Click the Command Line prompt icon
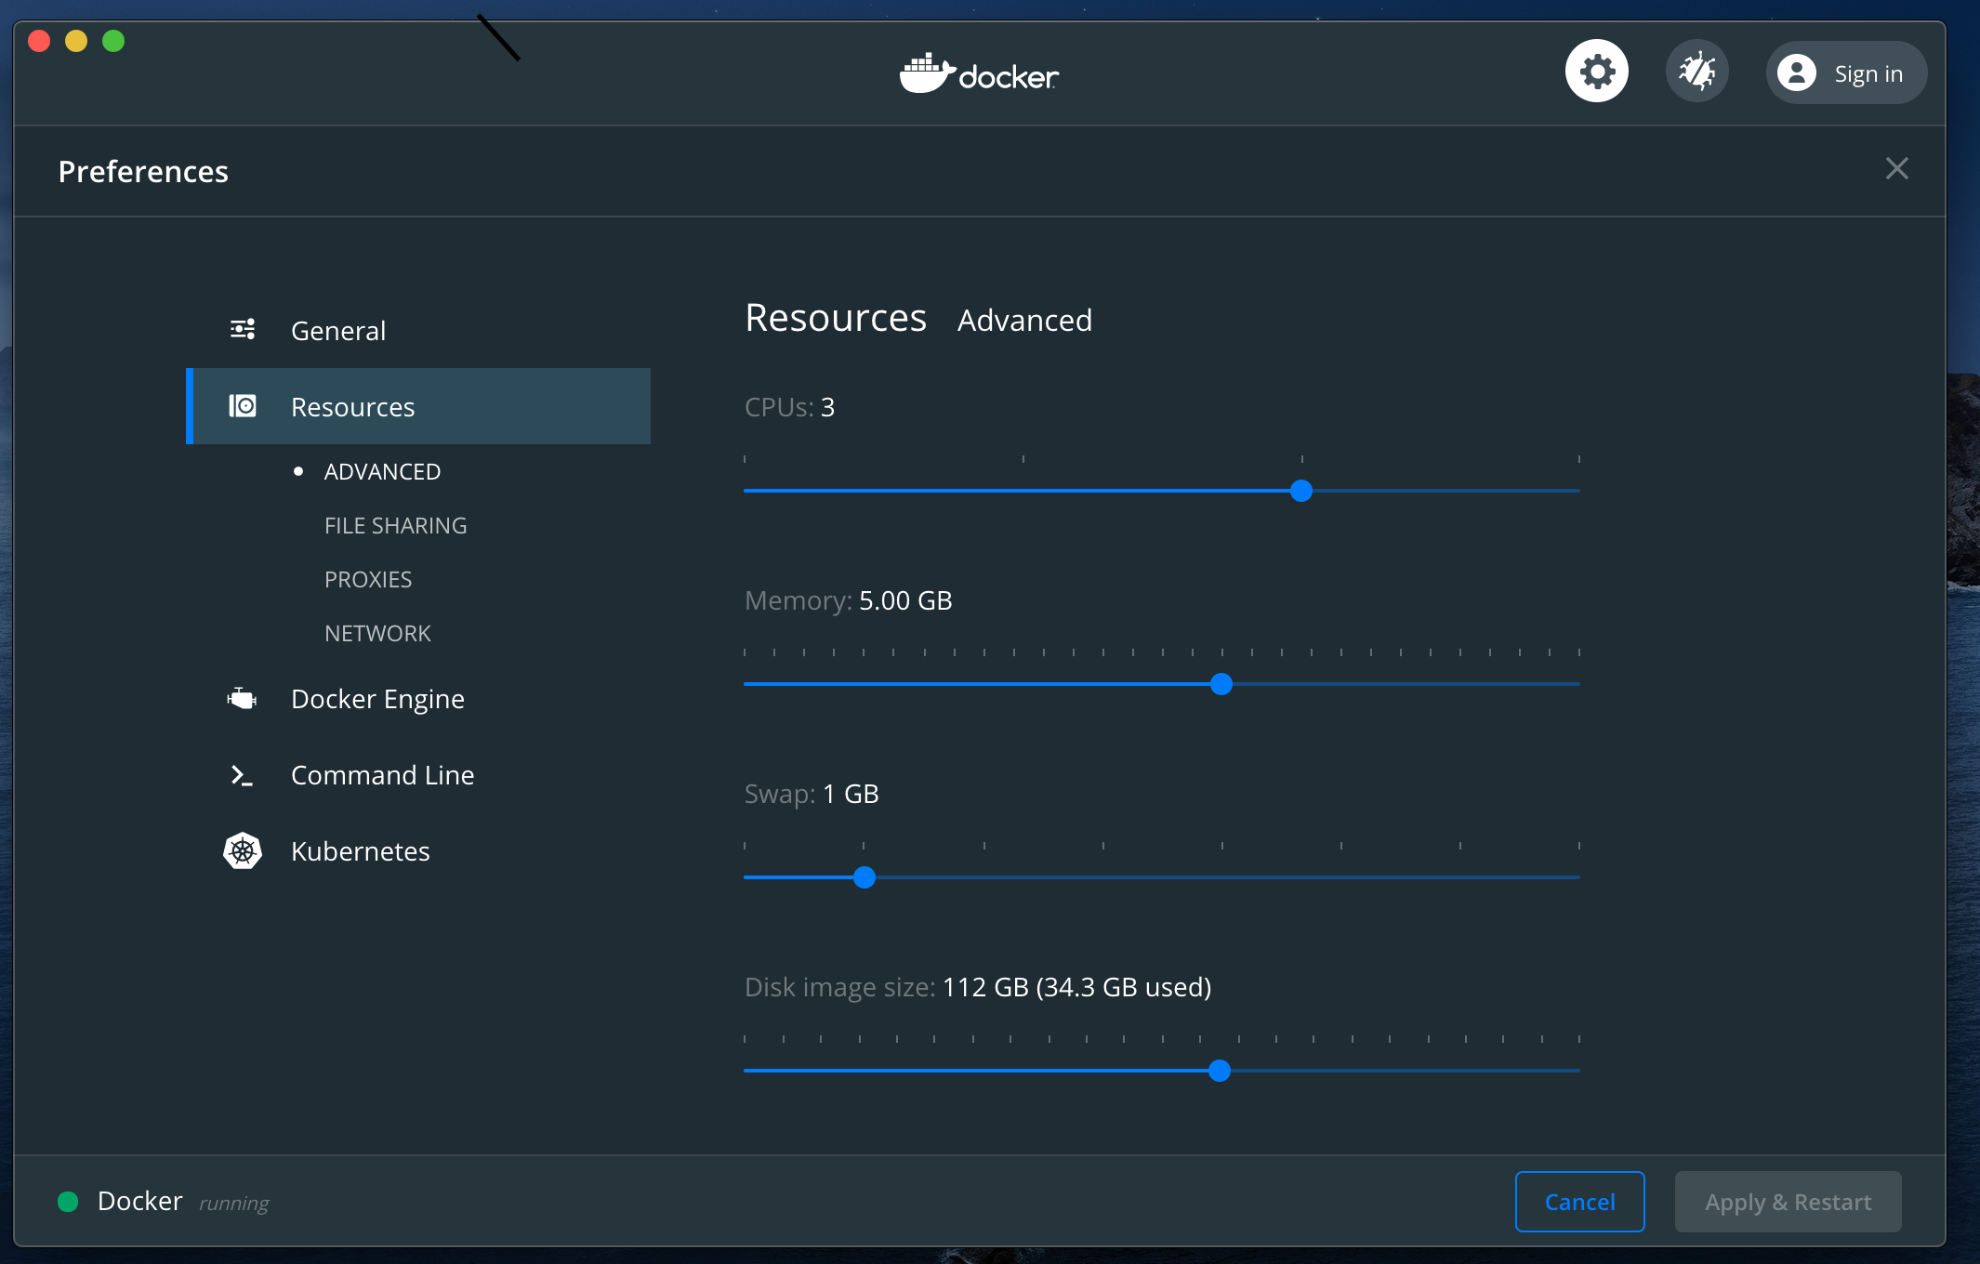This screenshot has height=1264, width=1980. pos(242,775)
